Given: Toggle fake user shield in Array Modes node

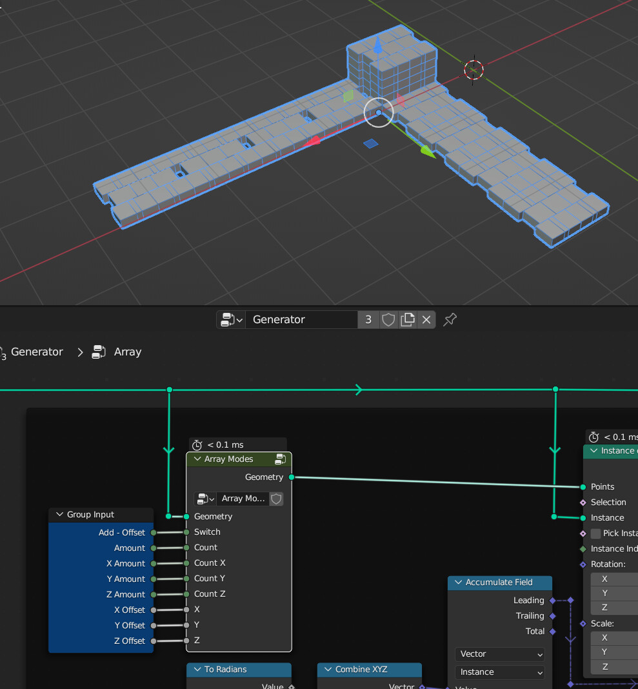Looking at the screenshot, I should pyautogui.click(x=276, y=499).
